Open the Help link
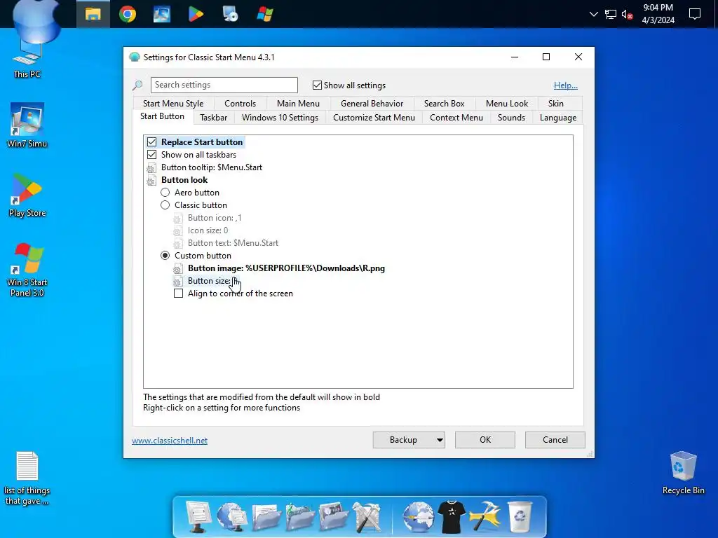The width and height of the screenshot is (718, 538). point(566,85)
